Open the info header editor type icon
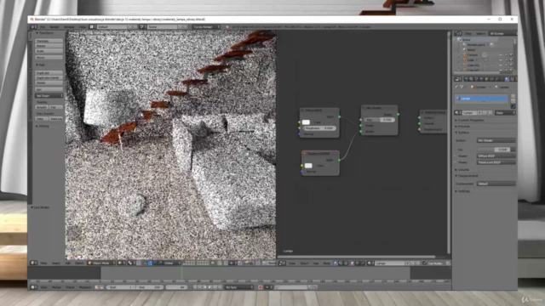Screen dimensions: 545x306 click(x=34, y=26)
